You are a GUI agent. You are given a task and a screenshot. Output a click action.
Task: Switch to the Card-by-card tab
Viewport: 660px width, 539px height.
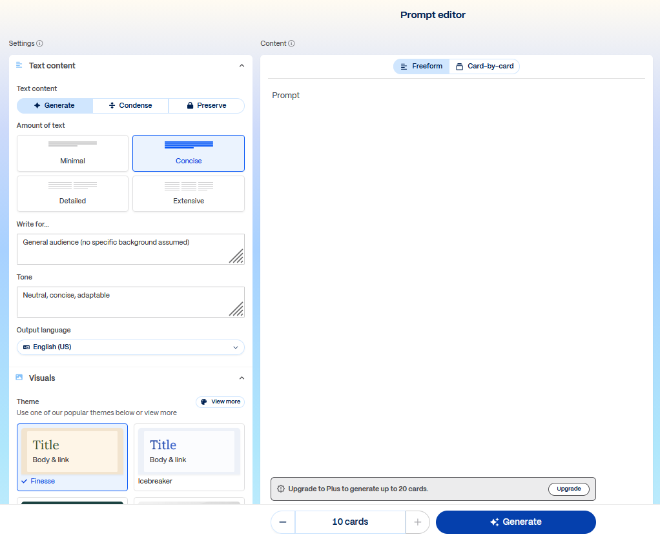(484, 66)
